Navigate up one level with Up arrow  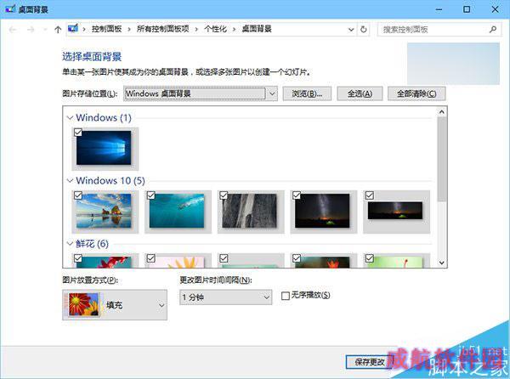pos(58,30)
